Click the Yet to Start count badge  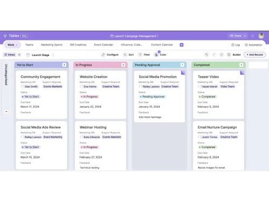coord(64,65)
